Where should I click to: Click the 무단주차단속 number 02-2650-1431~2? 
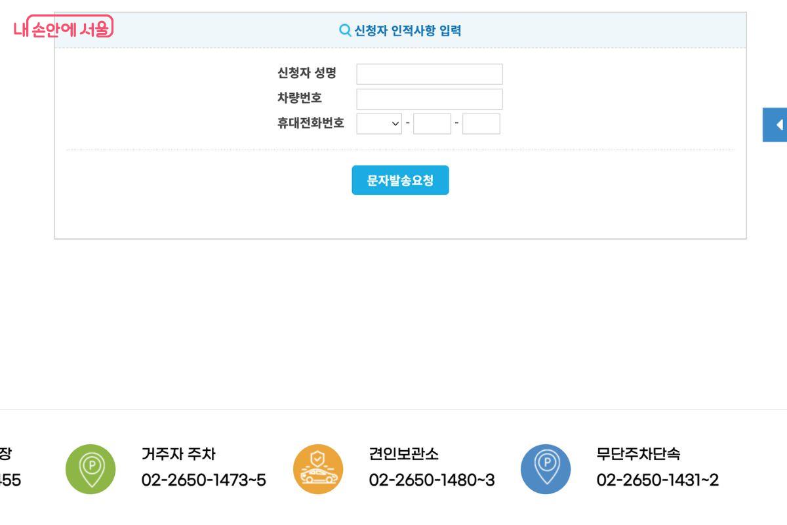[x=656, y=480]
